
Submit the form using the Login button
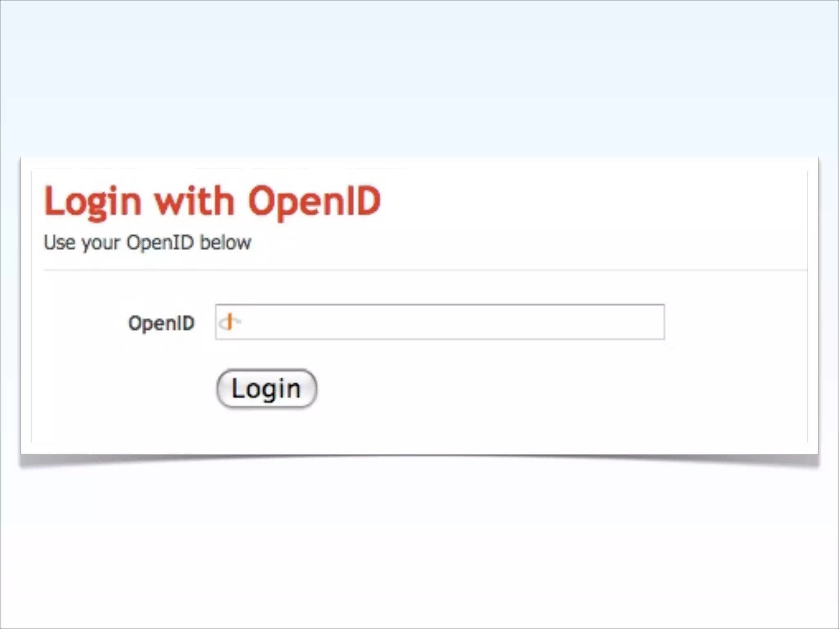point(266,388)
